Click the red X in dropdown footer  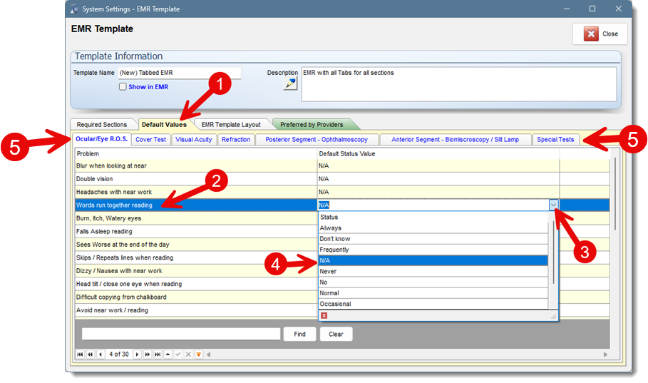[324, 315]
